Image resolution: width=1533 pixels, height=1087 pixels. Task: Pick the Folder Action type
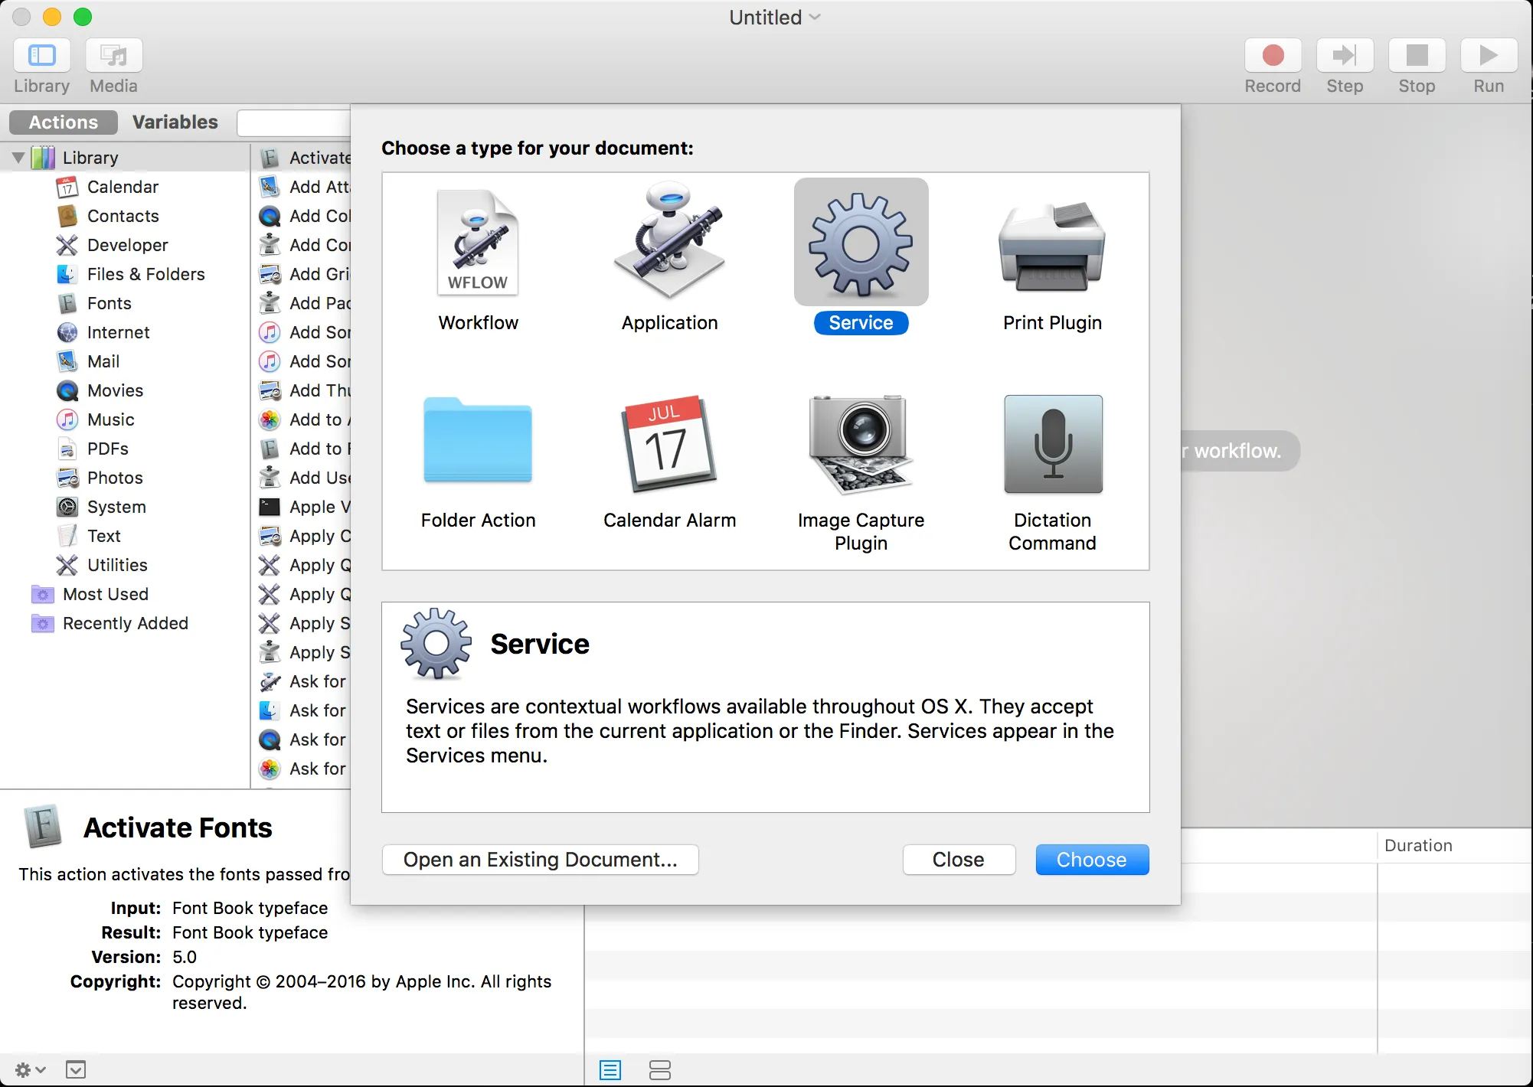click(478, 442)
